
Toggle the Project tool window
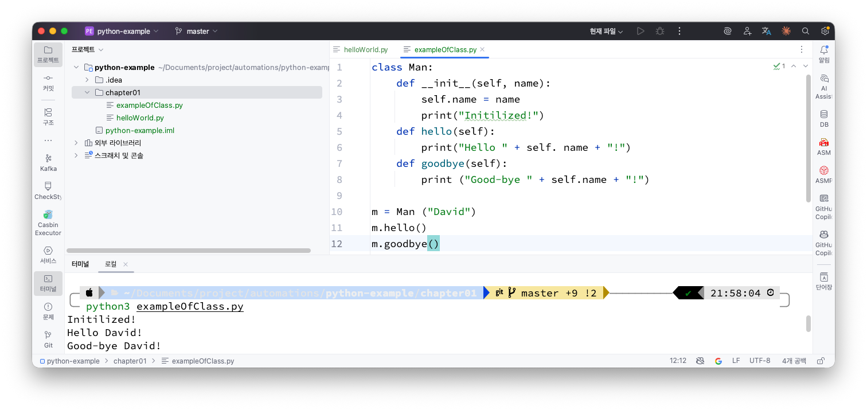48,54
